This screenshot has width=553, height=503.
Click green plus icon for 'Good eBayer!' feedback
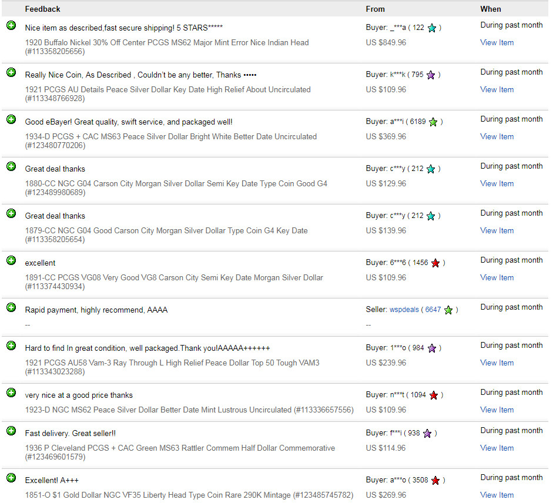(11, 119)
